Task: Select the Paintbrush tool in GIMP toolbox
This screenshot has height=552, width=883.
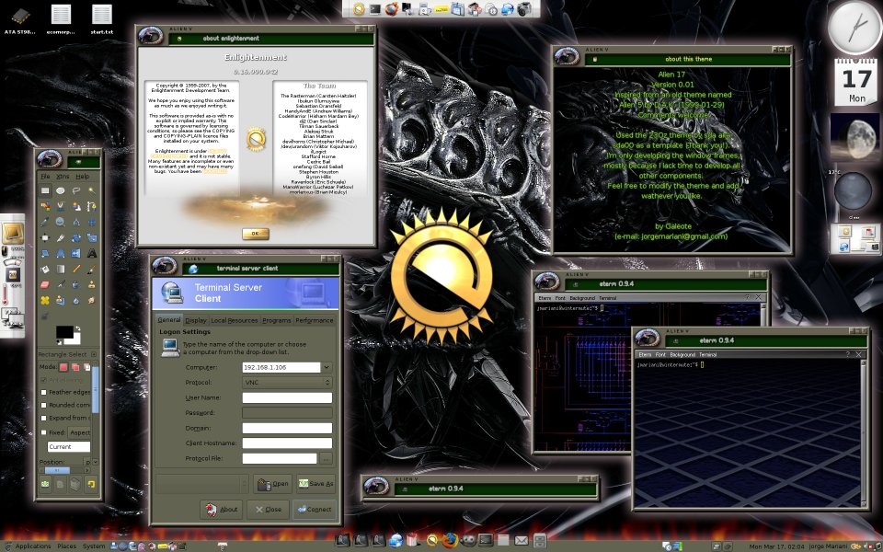Action: click(92, 270)
